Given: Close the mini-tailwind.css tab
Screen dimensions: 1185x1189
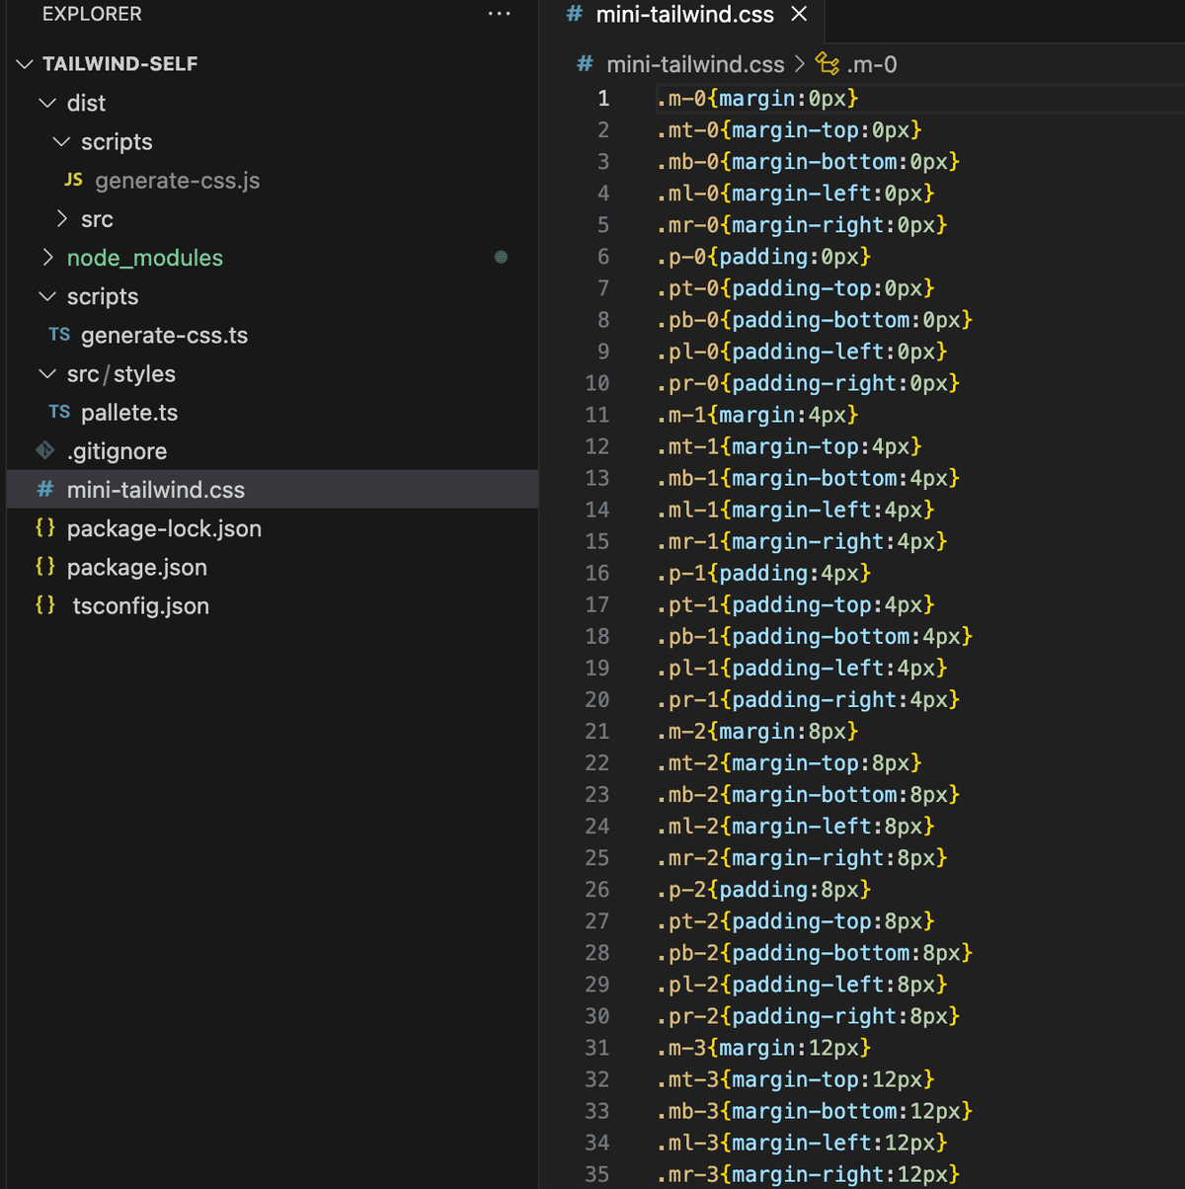Looking at the screenshot, I should 799,15.
